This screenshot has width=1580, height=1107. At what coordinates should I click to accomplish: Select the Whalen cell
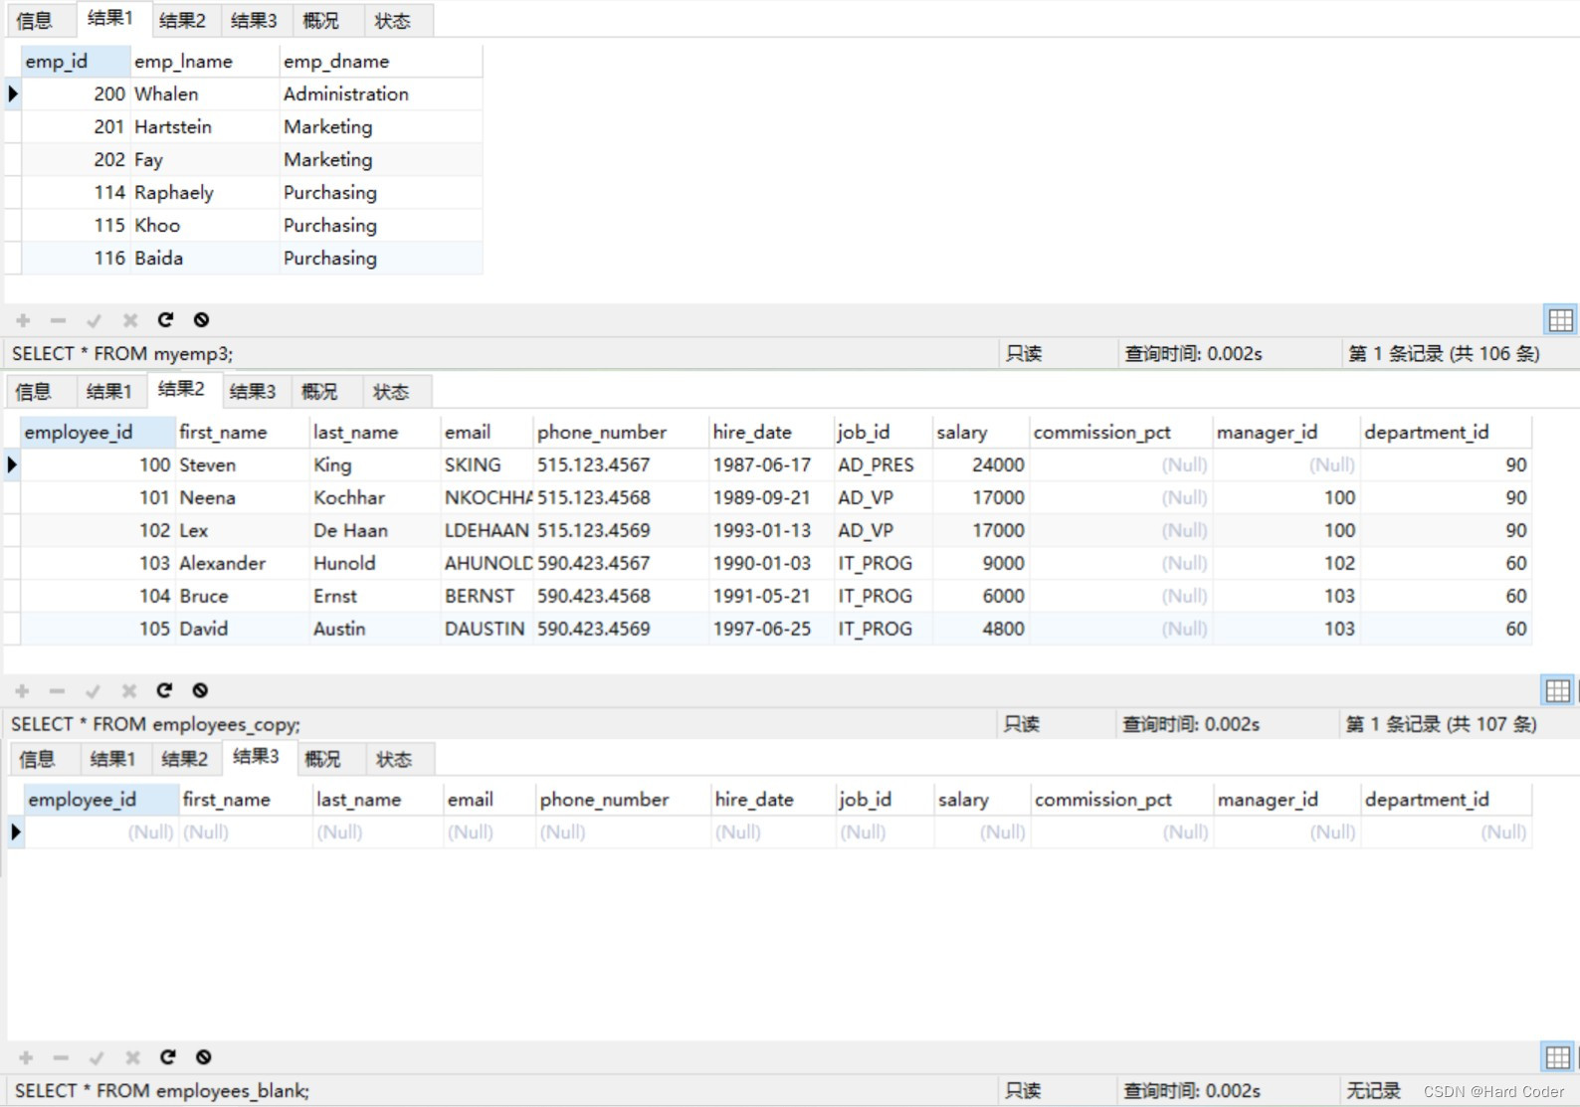[205, 94]
